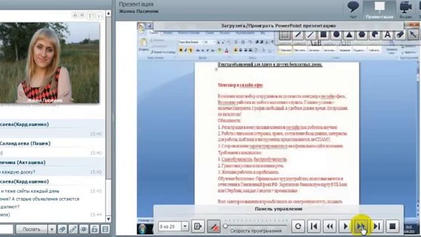Select the circle shape tool
This screenshot has width=421, height=237.
click(336, 35)
